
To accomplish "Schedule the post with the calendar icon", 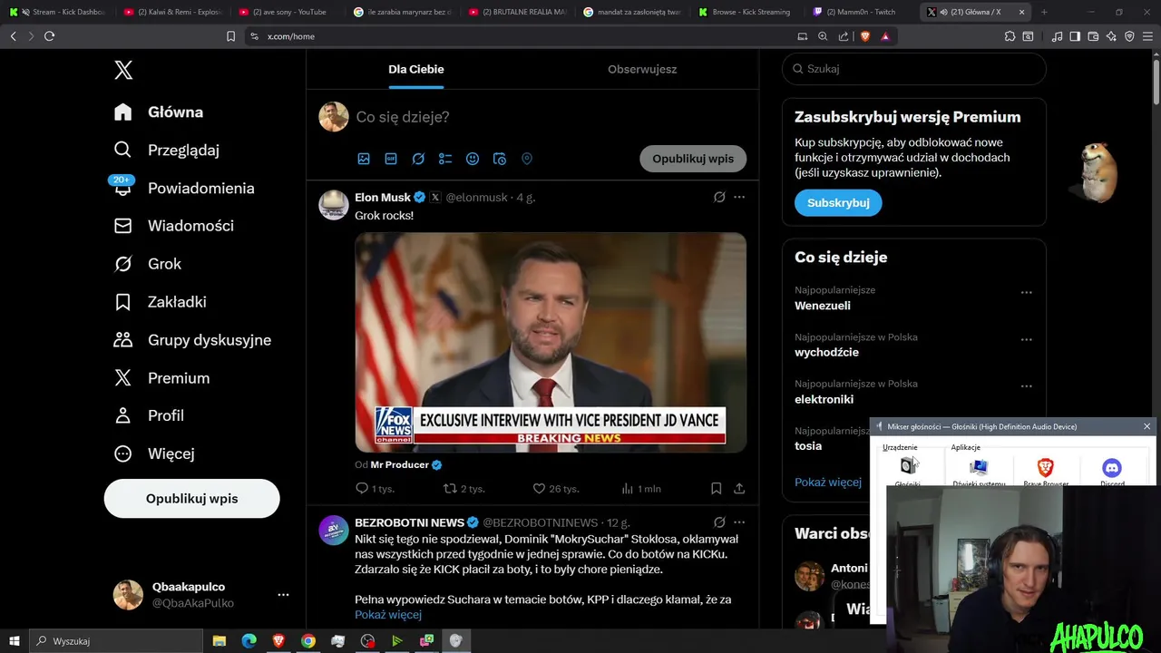I will 500,159.
